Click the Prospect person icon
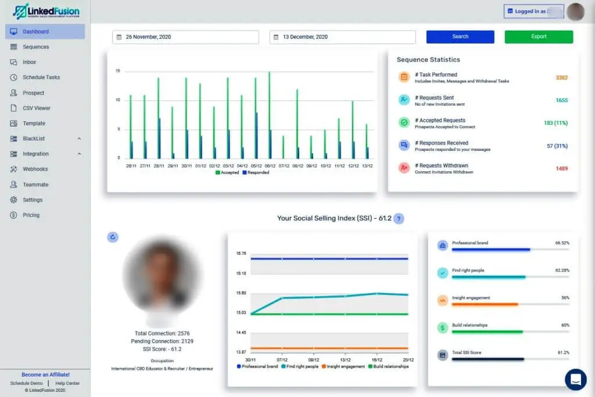This screenshot has height=397, width=595. click(14, 92)
